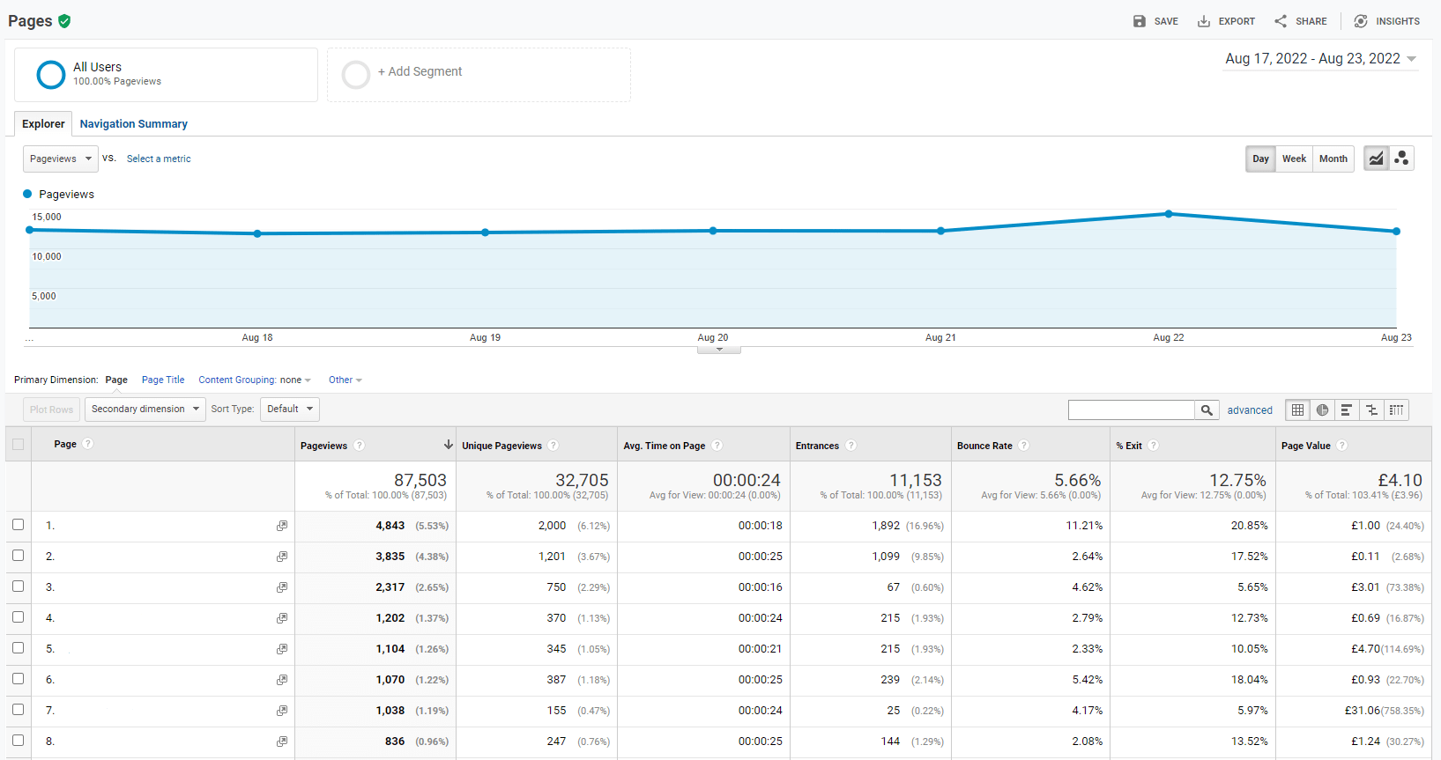Click Add Segment
1441x760 pixels.
(x=420, y=72)
